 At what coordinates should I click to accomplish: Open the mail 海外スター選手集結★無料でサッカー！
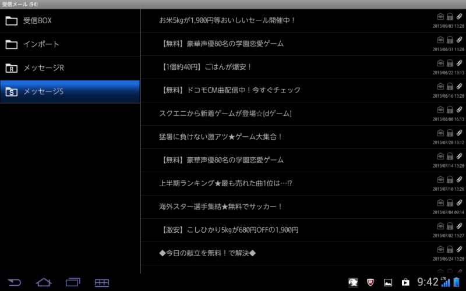point(303,207)
